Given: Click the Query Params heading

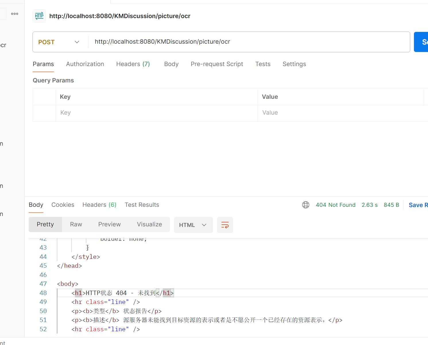Looking at the screenshot, I should [x=53, y=80].
